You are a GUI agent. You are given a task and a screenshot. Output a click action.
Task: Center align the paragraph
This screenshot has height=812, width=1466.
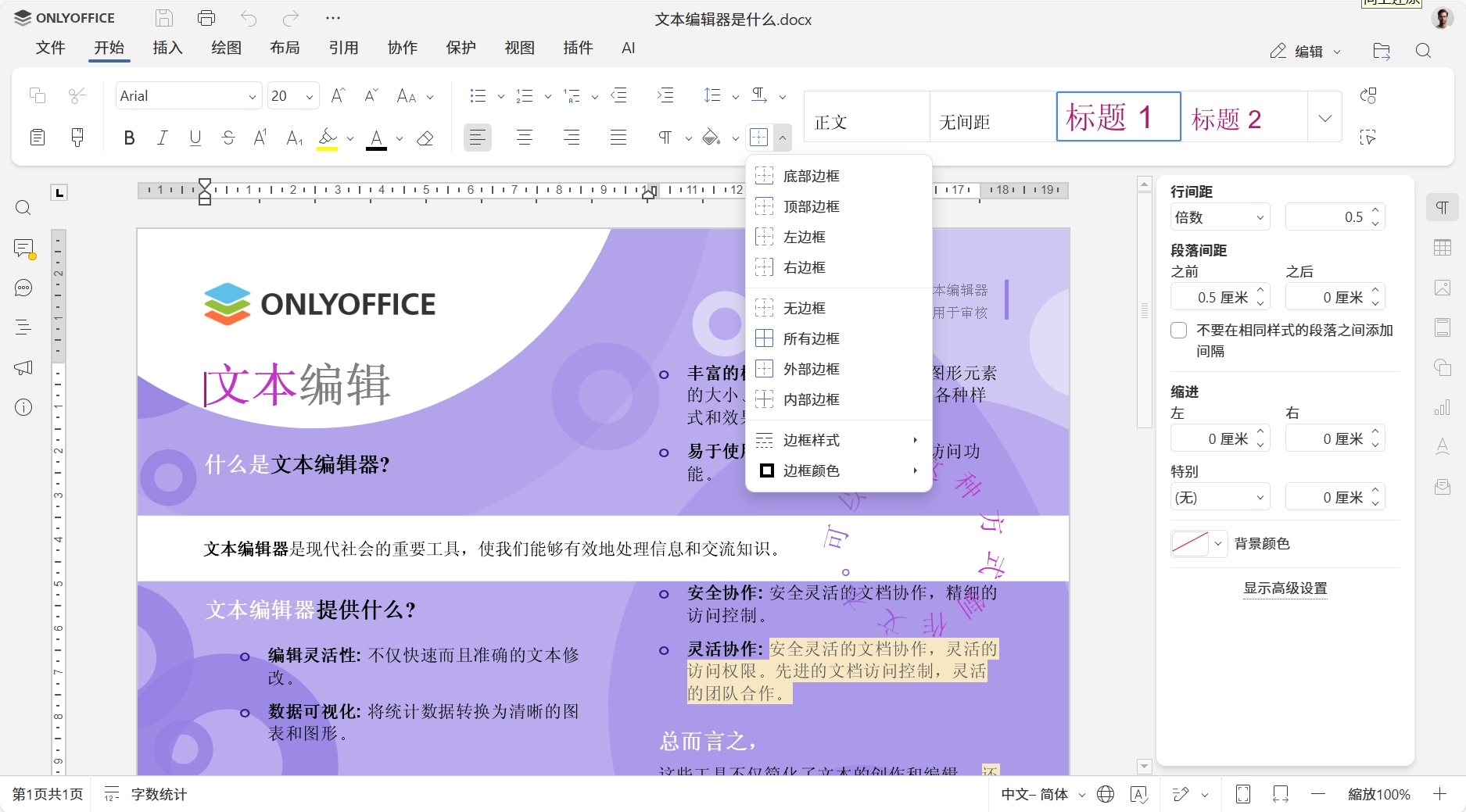[x=525, y=138]
